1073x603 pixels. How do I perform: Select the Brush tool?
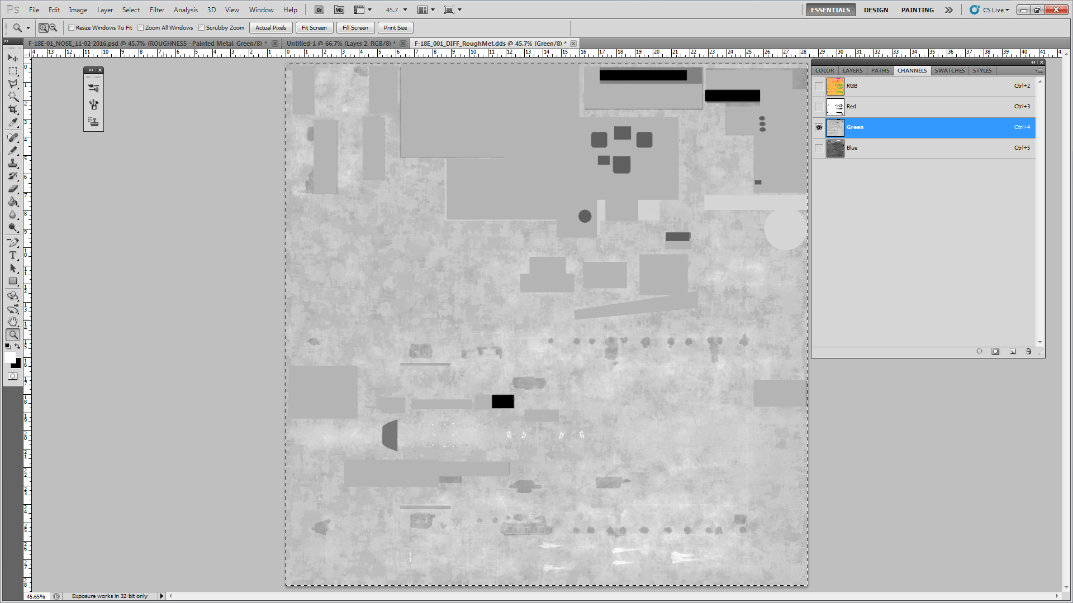13,150
